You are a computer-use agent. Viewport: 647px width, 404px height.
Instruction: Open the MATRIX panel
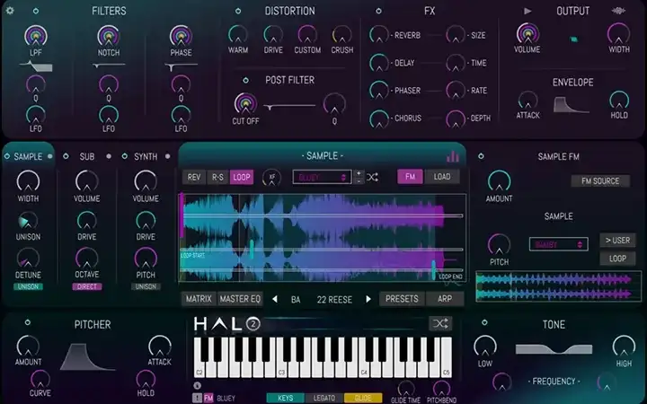click(199, 299)
